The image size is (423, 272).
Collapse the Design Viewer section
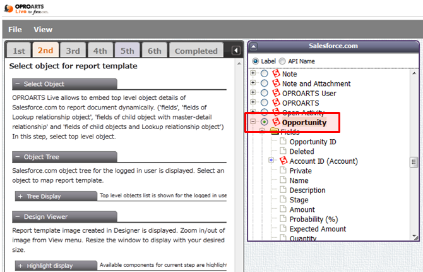(18, 216)
